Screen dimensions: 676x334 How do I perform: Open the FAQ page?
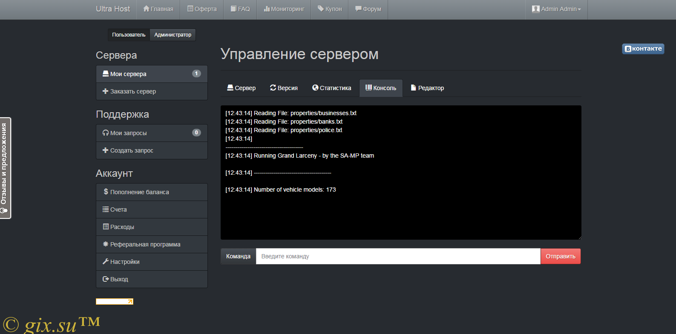240,9
